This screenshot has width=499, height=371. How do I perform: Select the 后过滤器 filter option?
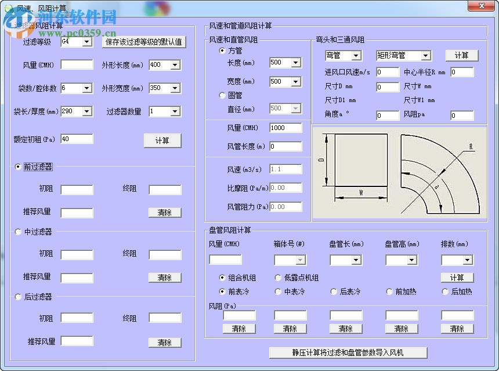[17, 297]
